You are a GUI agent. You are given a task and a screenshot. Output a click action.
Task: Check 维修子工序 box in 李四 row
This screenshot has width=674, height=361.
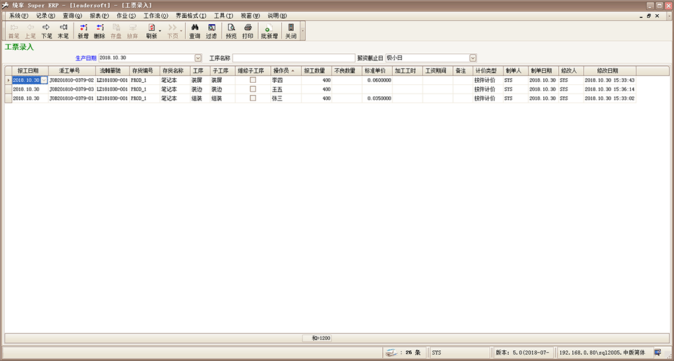(x=253, y=80)
